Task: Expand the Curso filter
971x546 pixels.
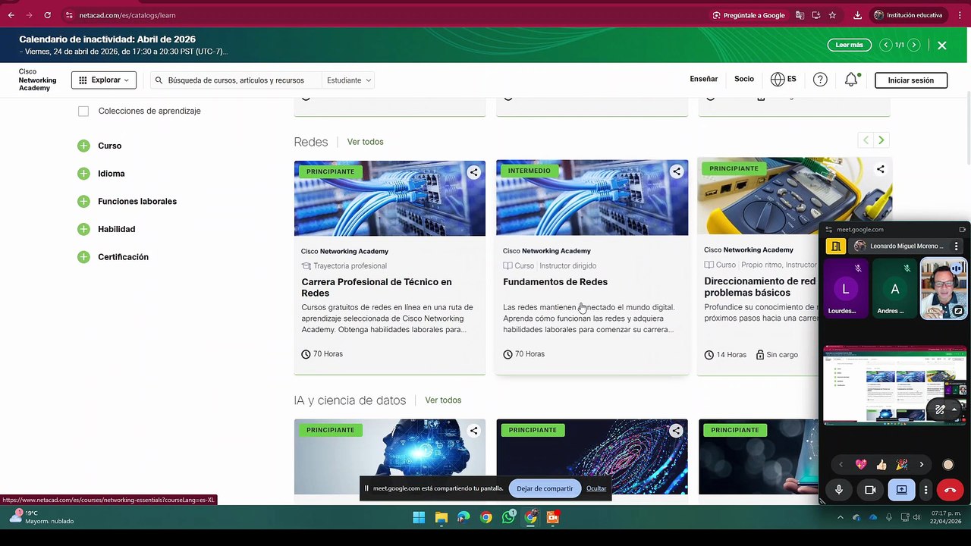Action: (83, 146)
